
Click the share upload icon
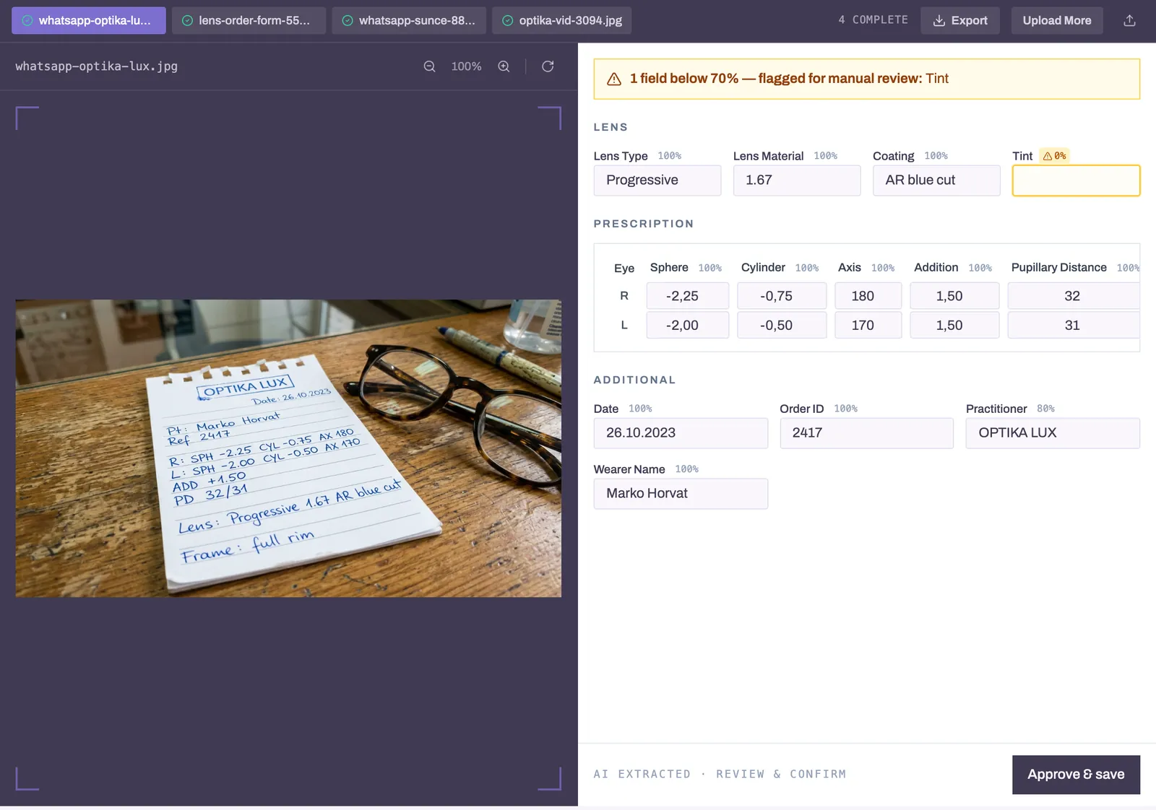coord(1129,21)
